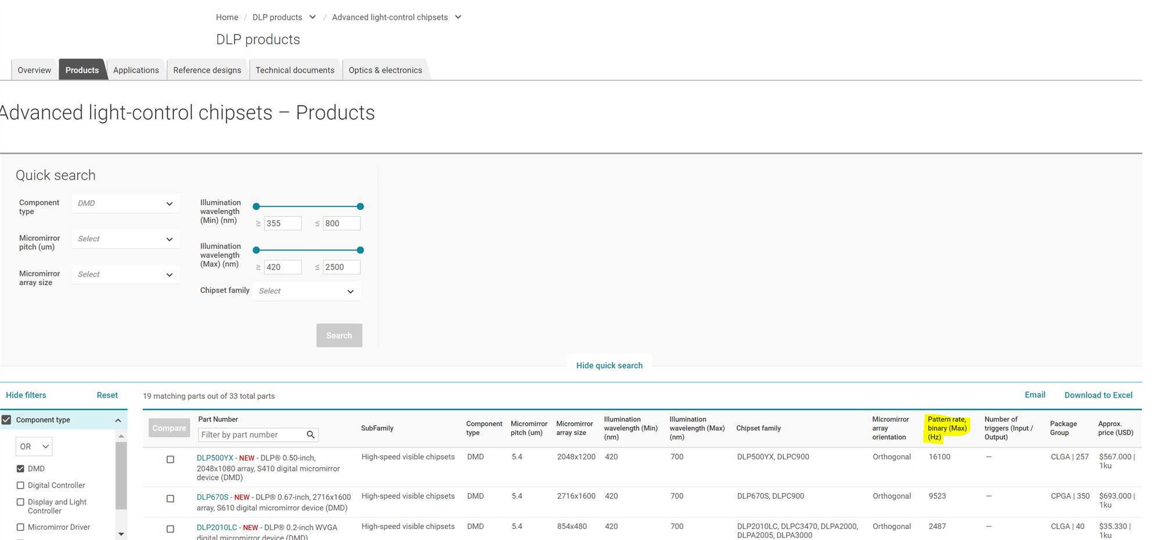The image size is (1161, 540).
Task: Open the Applications tab
Action: tap(136, 70)
